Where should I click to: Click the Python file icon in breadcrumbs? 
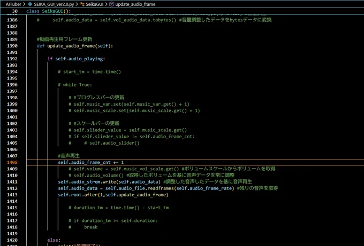click(x=30, y=4)
